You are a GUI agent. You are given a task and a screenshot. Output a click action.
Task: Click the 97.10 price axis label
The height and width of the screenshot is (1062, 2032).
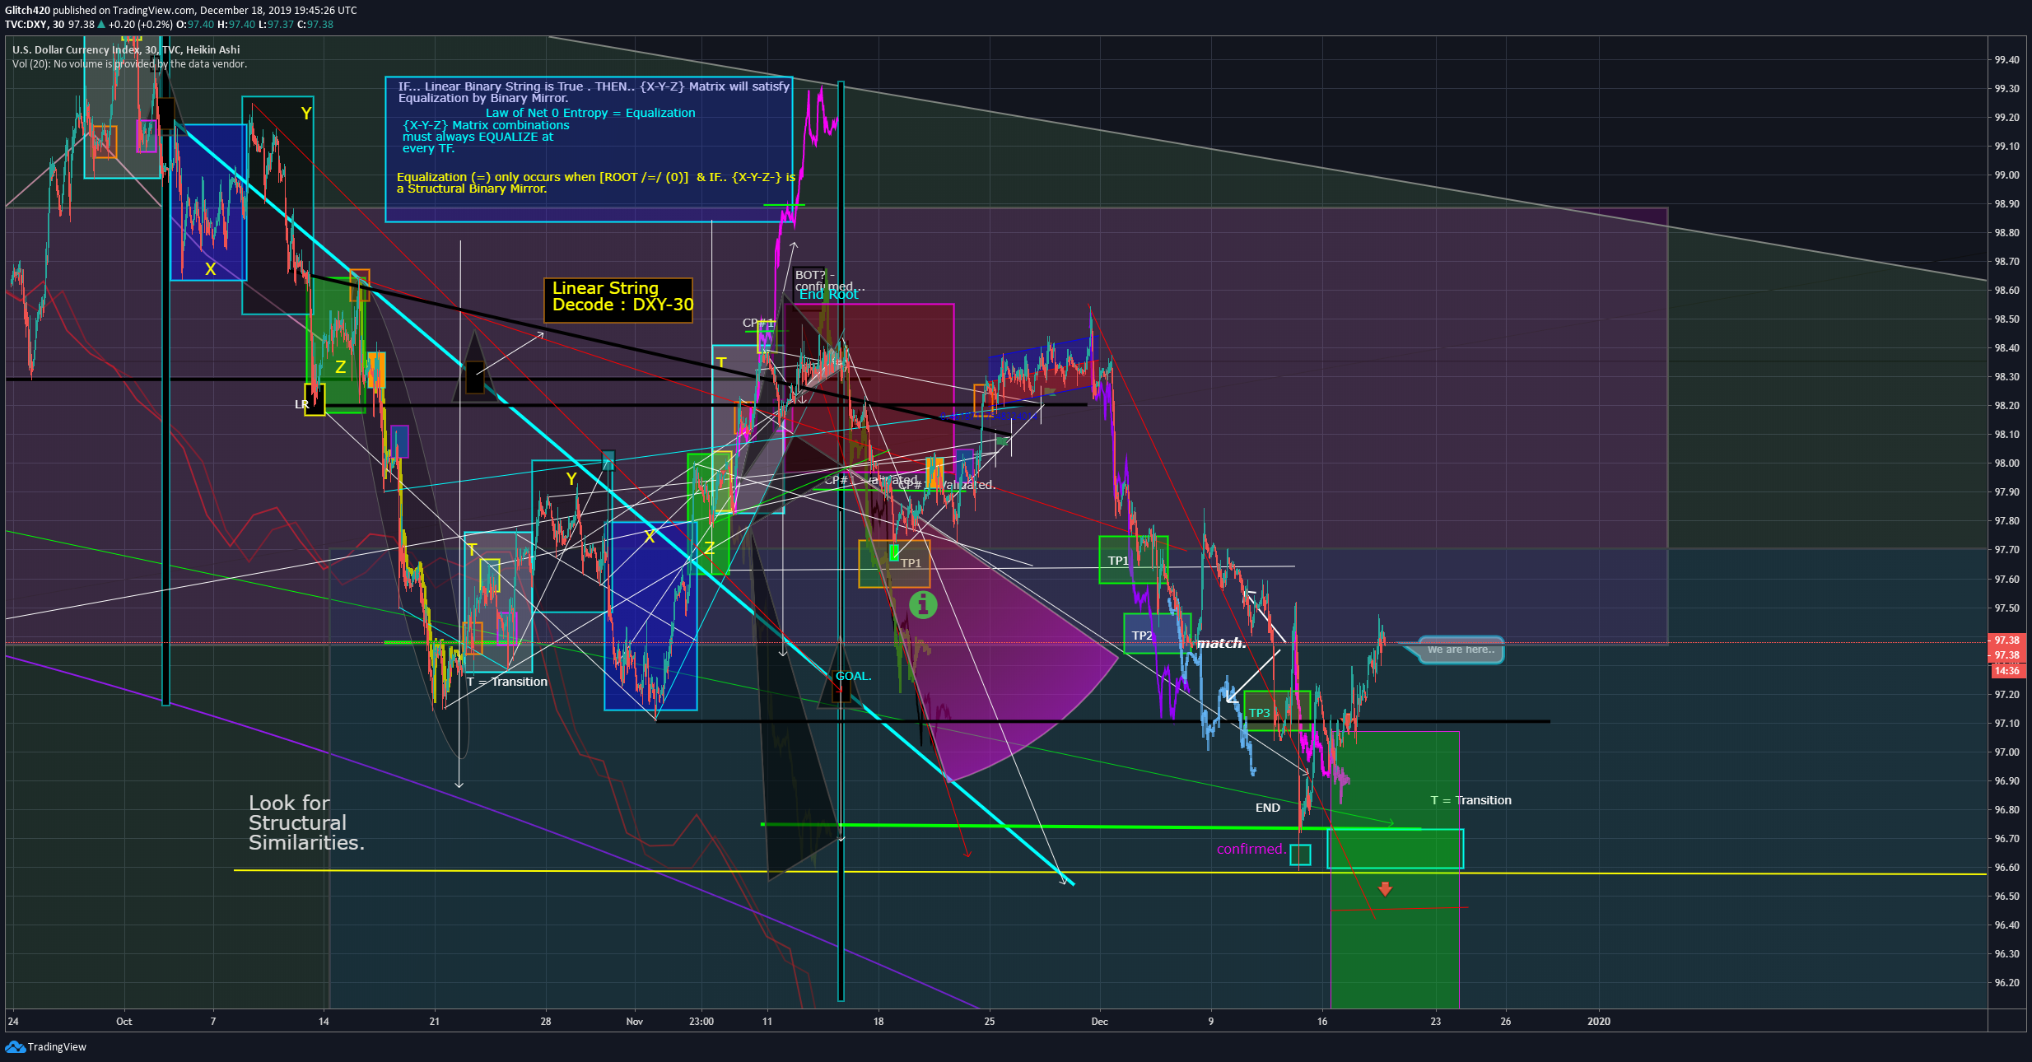[x=2006, y=724]
